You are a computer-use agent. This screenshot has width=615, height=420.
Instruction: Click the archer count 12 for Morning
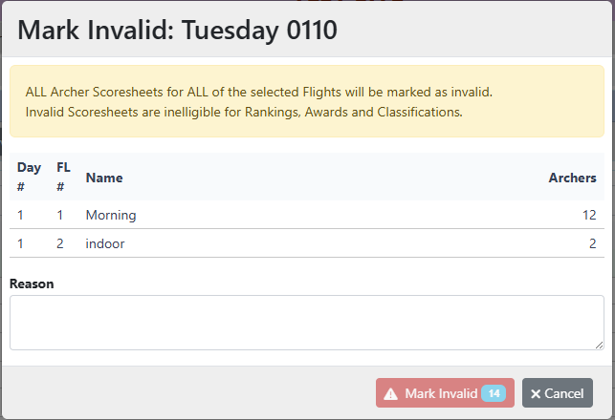point(589,215)
